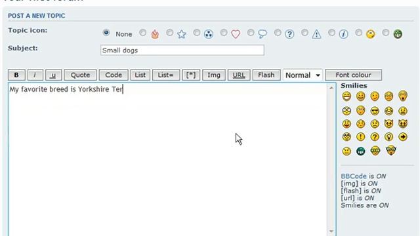Insert the sad frowning smiley in top row
Screen dimensions: 420x236
click(388, 96)
